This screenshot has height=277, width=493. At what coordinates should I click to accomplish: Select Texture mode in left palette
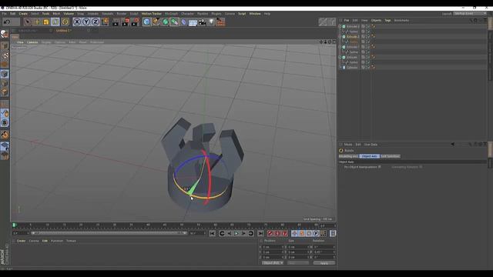pyautogui.click(x=5, y=55)
